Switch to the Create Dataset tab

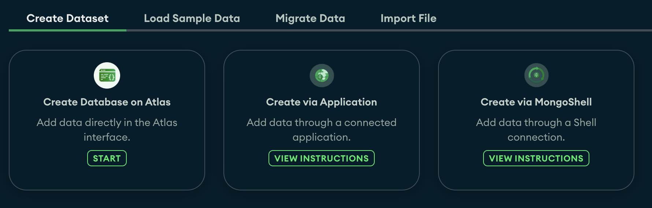[x=67, y=18]
